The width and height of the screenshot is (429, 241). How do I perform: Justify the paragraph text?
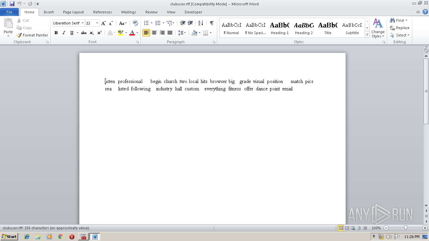(x=170, y=33)
